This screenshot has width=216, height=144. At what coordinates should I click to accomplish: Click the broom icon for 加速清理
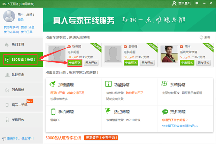click(53, 84)
